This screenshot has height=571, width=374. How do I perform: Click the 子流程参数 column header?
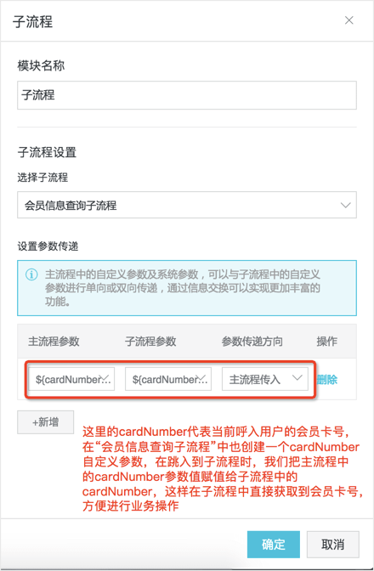(x=150, y=342)
